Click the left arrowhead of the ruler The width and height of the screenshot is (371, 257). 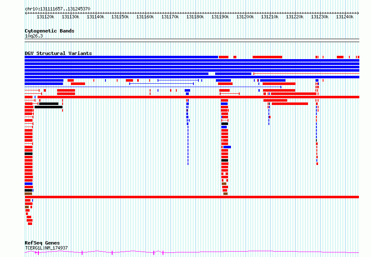click(26, 13)
